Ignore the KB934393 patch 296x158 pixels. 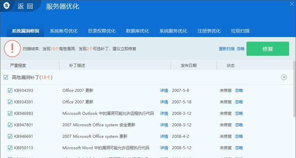(239, 90)
